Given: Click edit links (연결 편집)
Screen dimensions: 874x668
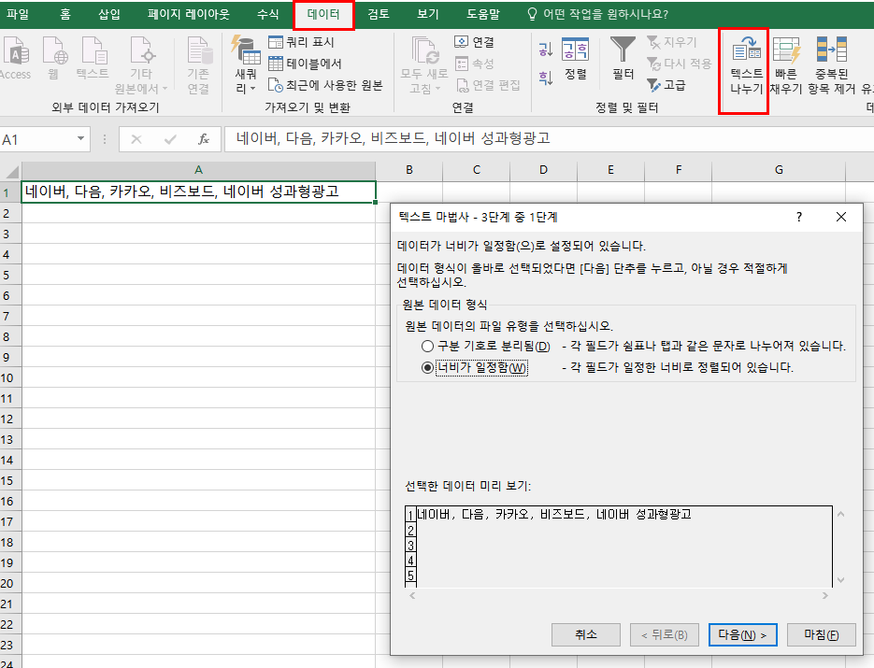Looking at the screenshot, I should 488,85.
